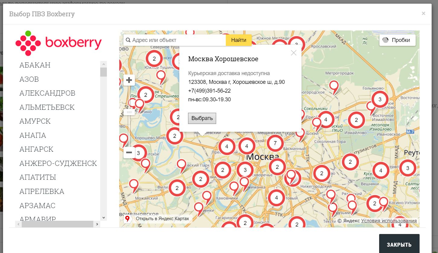Select city АЛЕКСАНДРОВ from the list
Screen dimensions: 438x253
click(47, 93)
